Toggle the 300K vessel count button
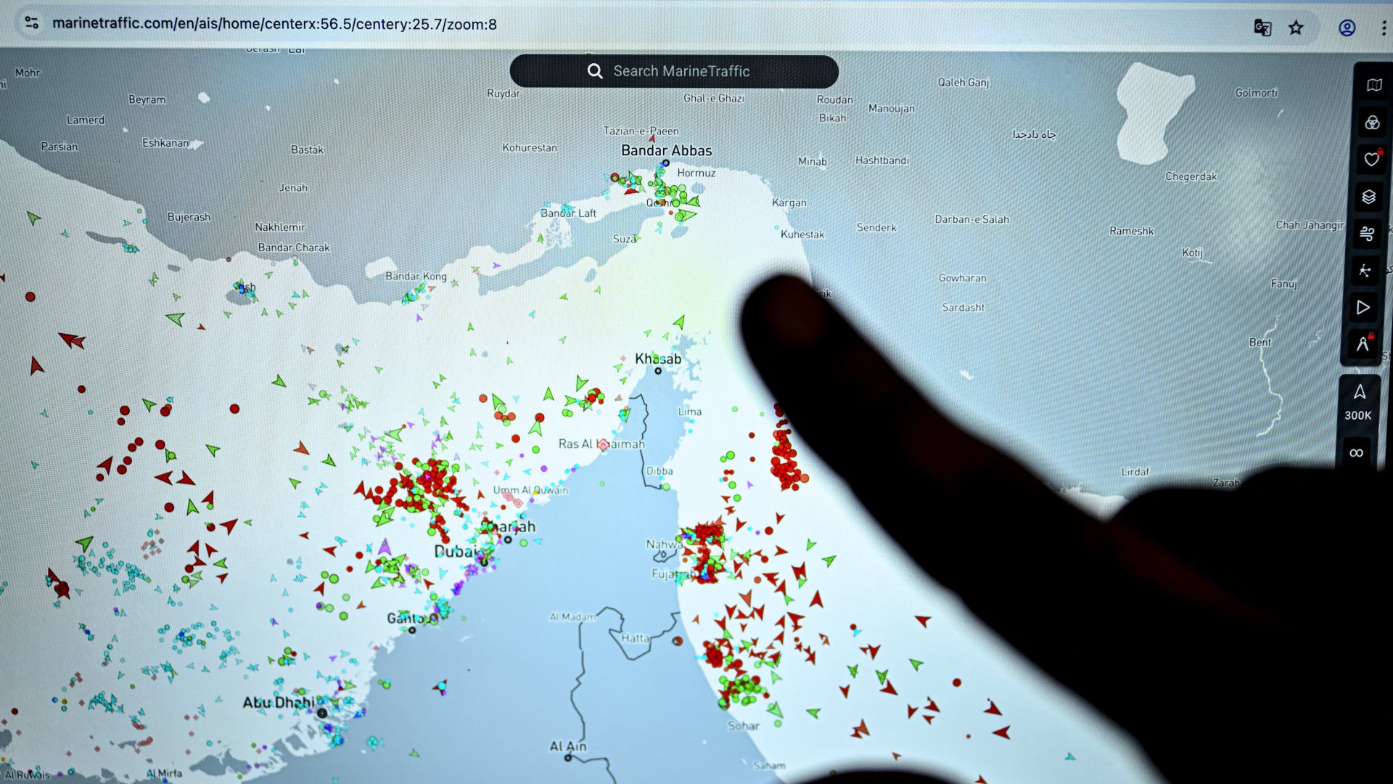The height and width of the screenshot is (784, 1393). point(1358,402)
